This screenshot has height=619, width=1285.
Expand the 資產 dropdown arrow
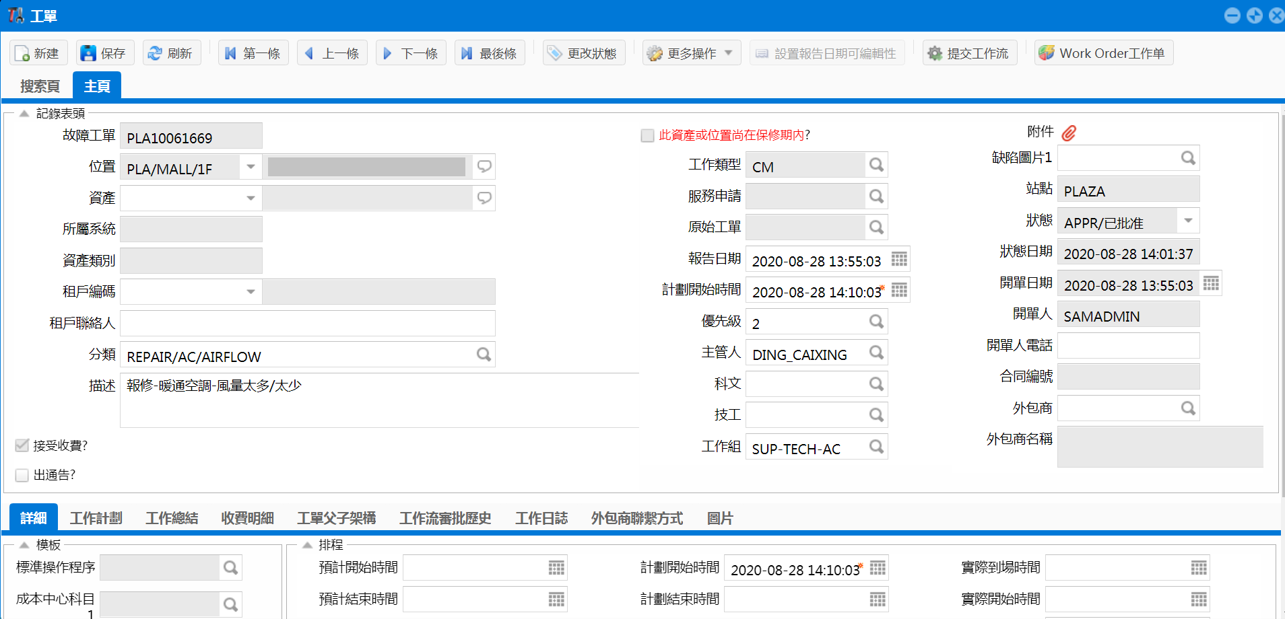(x=251, y=198)
